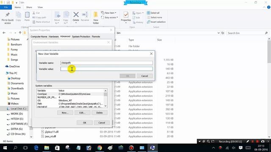Open the Copy to ribbon menu

point(66,18)
